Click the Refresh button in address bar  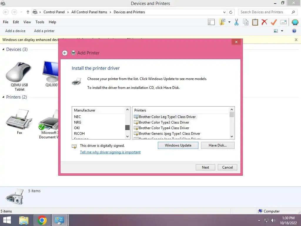tap(230, 12)
